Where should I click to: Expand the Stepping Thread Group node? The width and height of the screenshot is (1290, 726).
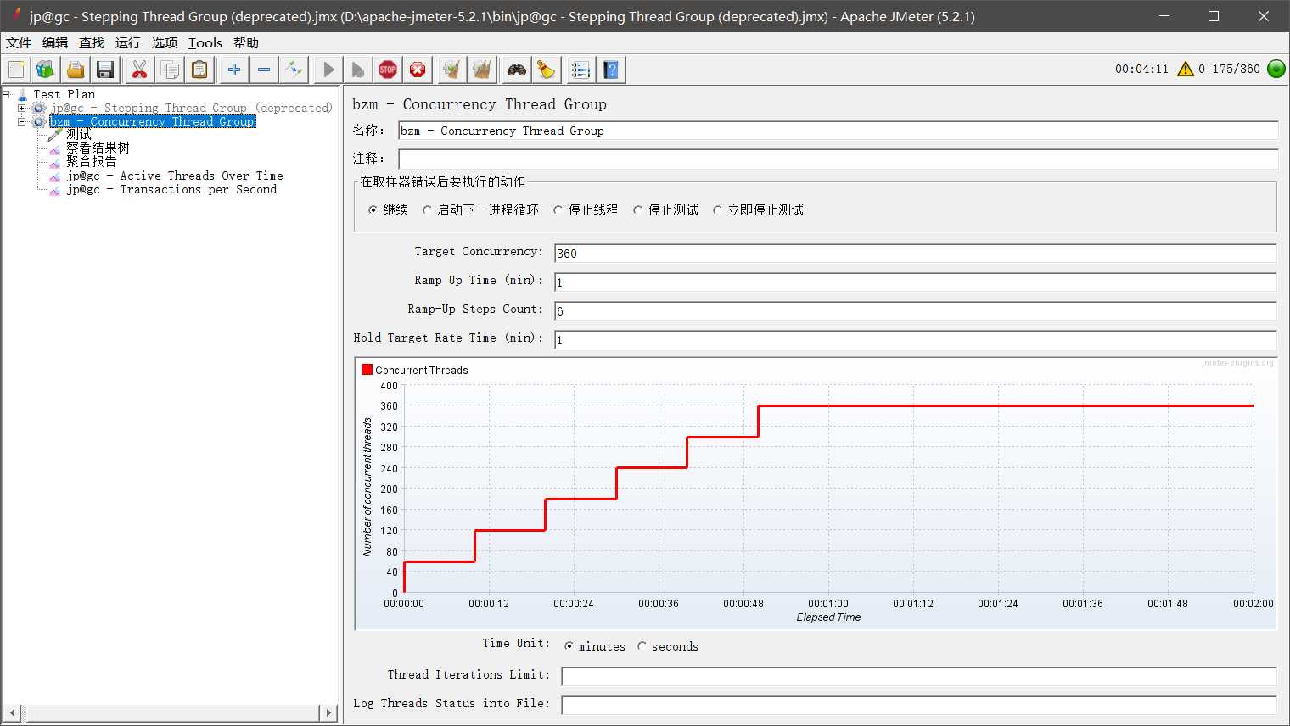point(22,108)
